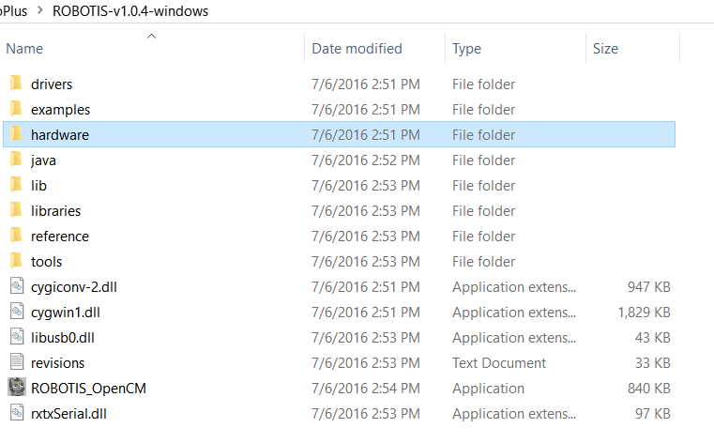Screen dimensions: 714x443
Task: Click the cygiconv-2.dll file icon
Action: (x=17, y=286)
